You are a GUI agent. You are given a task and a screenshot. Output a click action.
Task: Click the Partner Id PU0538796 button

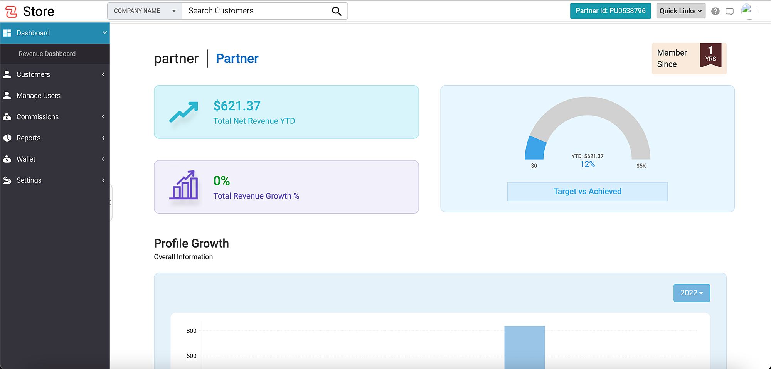click(611, 11)
